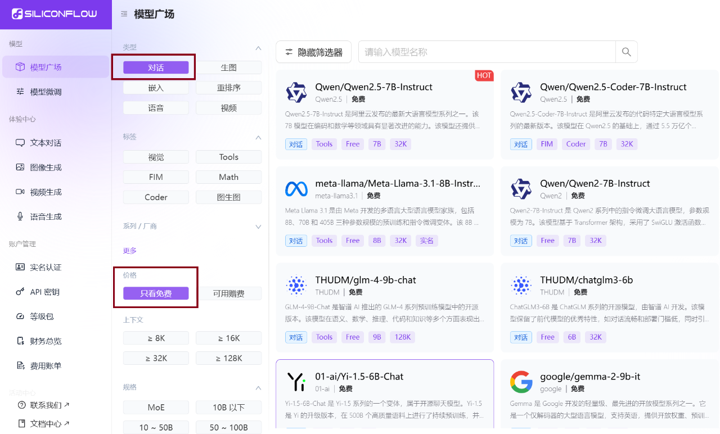Viewport: 720px width, 434px height.
Task: Enable the 只看免费 price filter
Action: click(x=156, y=293)
